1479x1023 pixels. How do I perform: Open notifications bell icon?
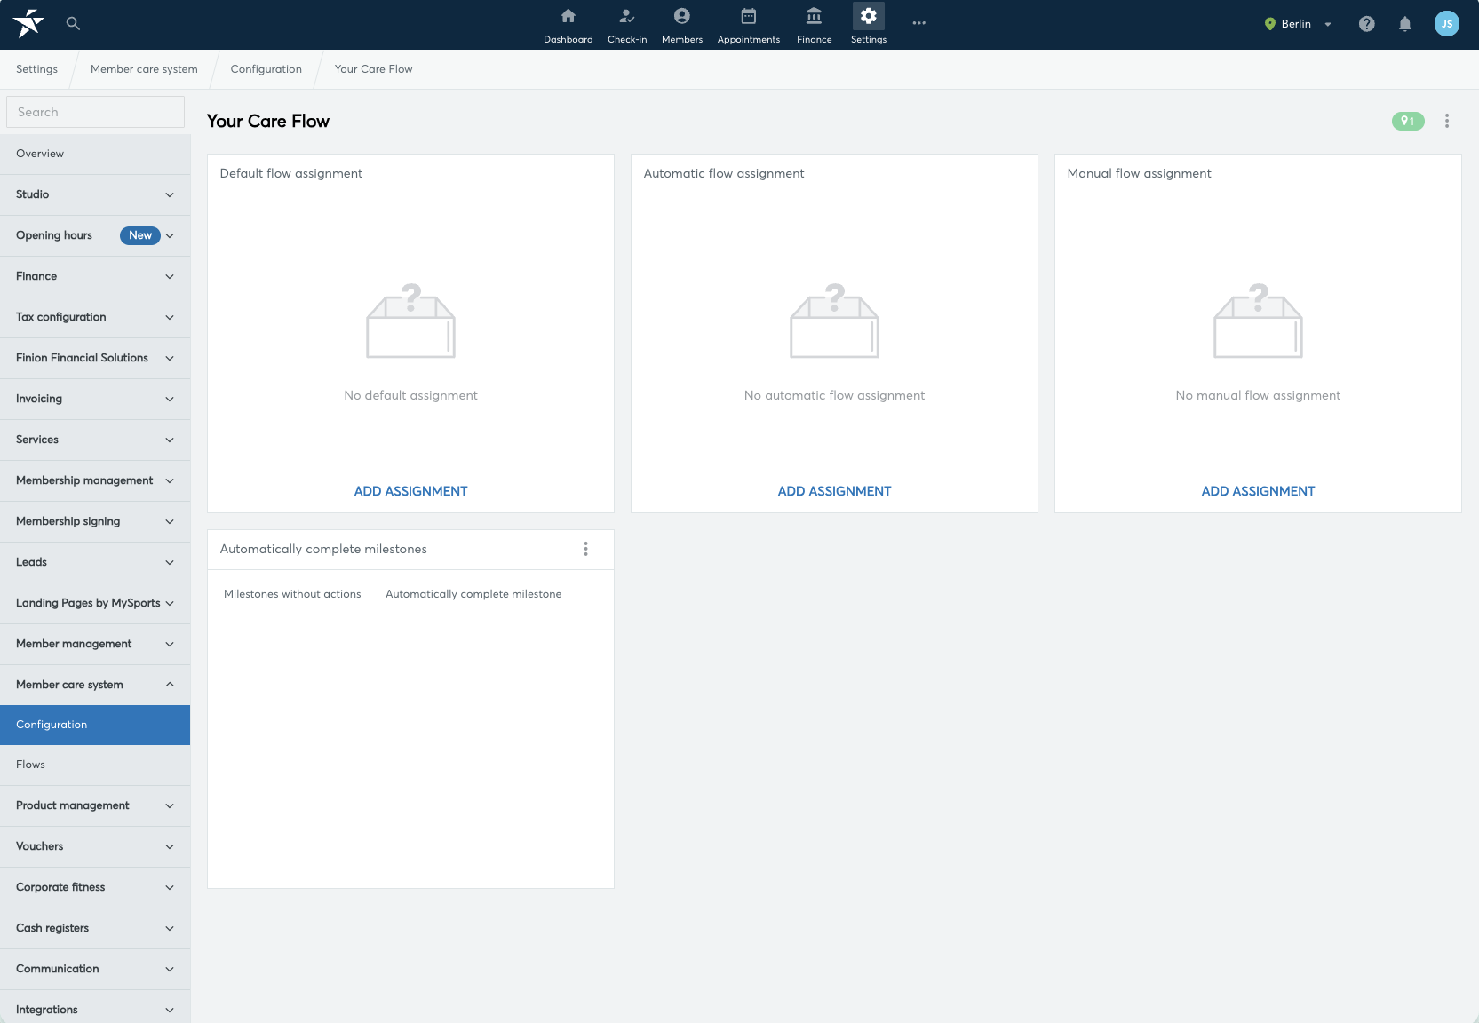click(x=1405, y=24)
